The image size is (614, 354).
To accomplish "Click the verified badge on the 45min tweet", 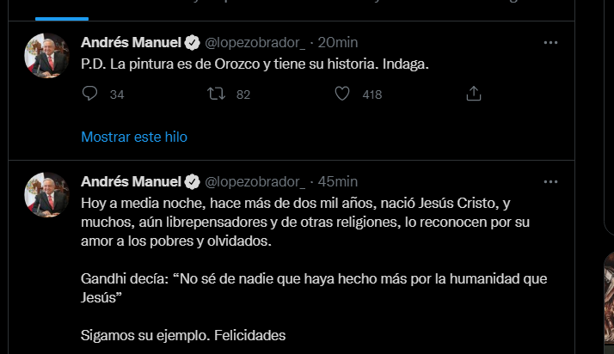I will 193,181.
